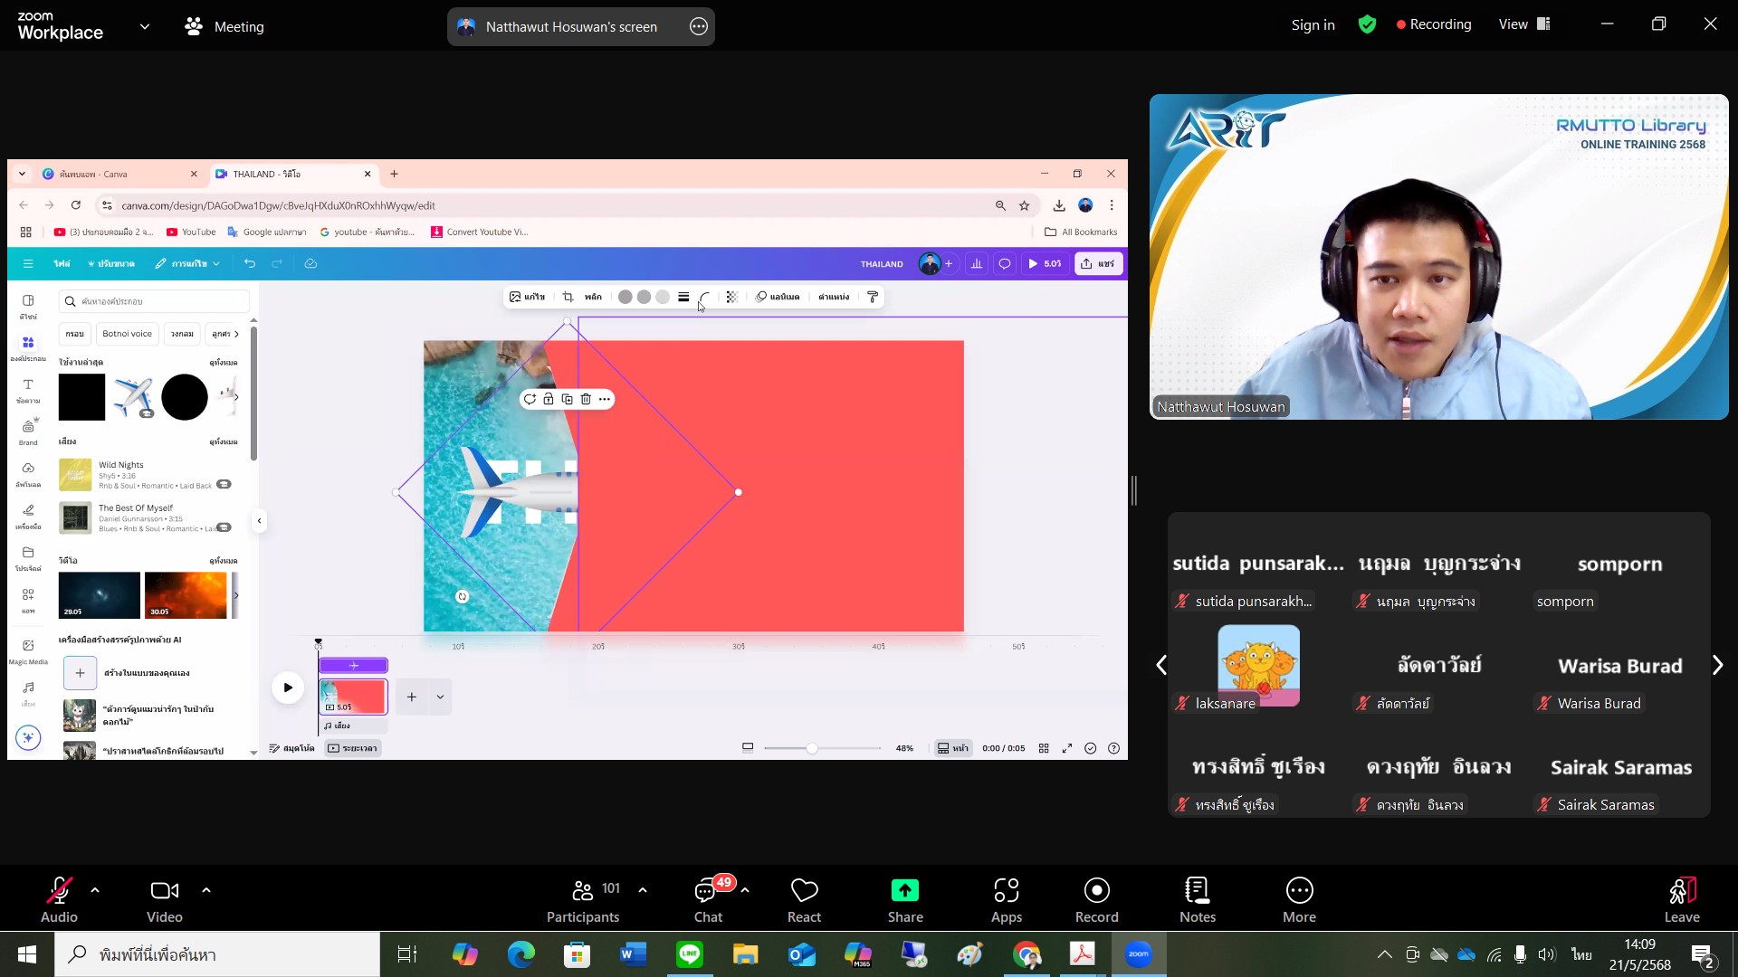Open transparency checkerboard icon
Screen dimensions: 1738x977
(x=732, y=297)
